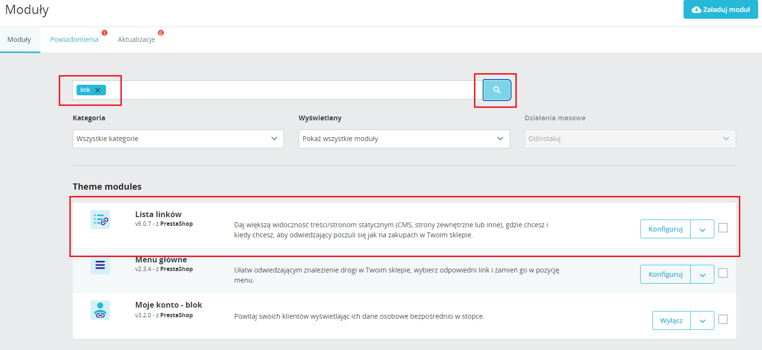Tick the Moje konto - blok checkbox
Image resolution: width=762 pixels, height=350 pixels.
(x=723, y=319)
